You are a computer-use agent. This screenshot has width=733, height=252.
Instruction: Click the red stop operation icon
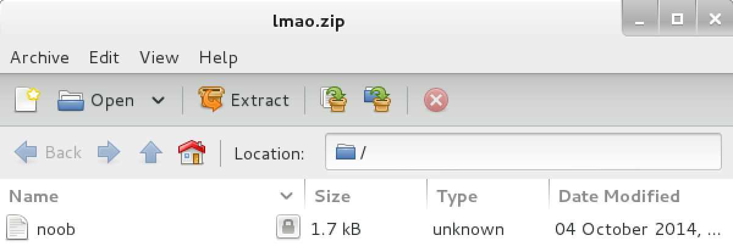coord(436,100)
